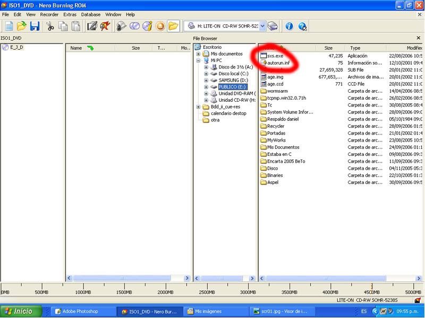Screen dimensions: 425x318
Task: Expand the SAMSUNG (D:) drive node
Action: 206,81
